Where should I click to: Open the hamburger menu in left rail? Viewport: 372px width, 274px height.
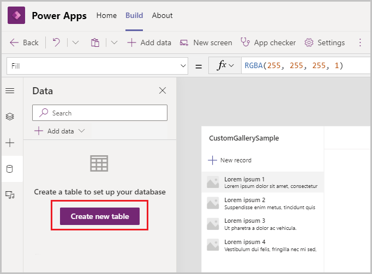click(10, 91)
